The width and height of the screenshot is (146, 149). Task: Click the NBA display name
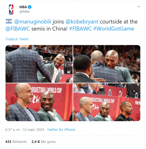point(23,7)
